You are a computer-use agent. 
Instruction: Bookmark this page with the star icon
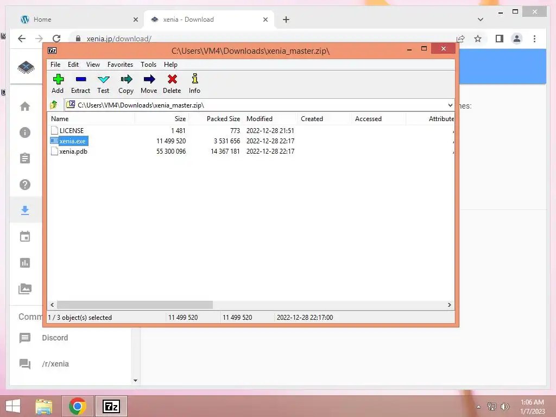478,39
